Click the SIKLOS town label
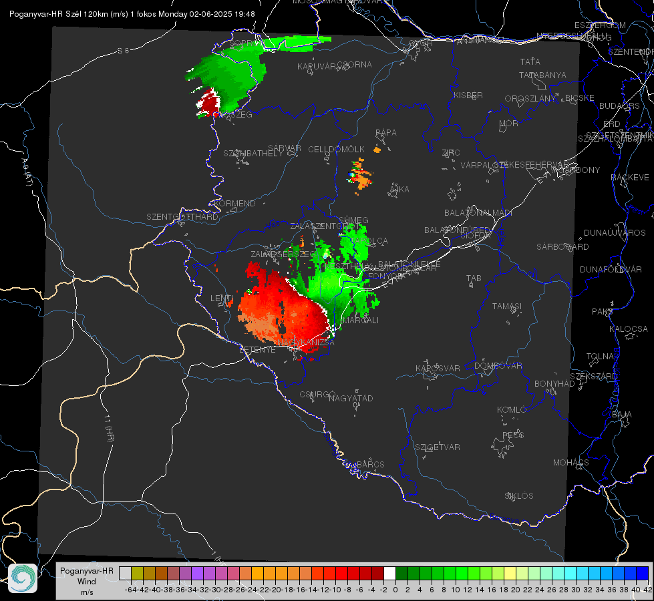Image resolution: width=654 pixels, height=601 pixels. (x=519, y=496)
